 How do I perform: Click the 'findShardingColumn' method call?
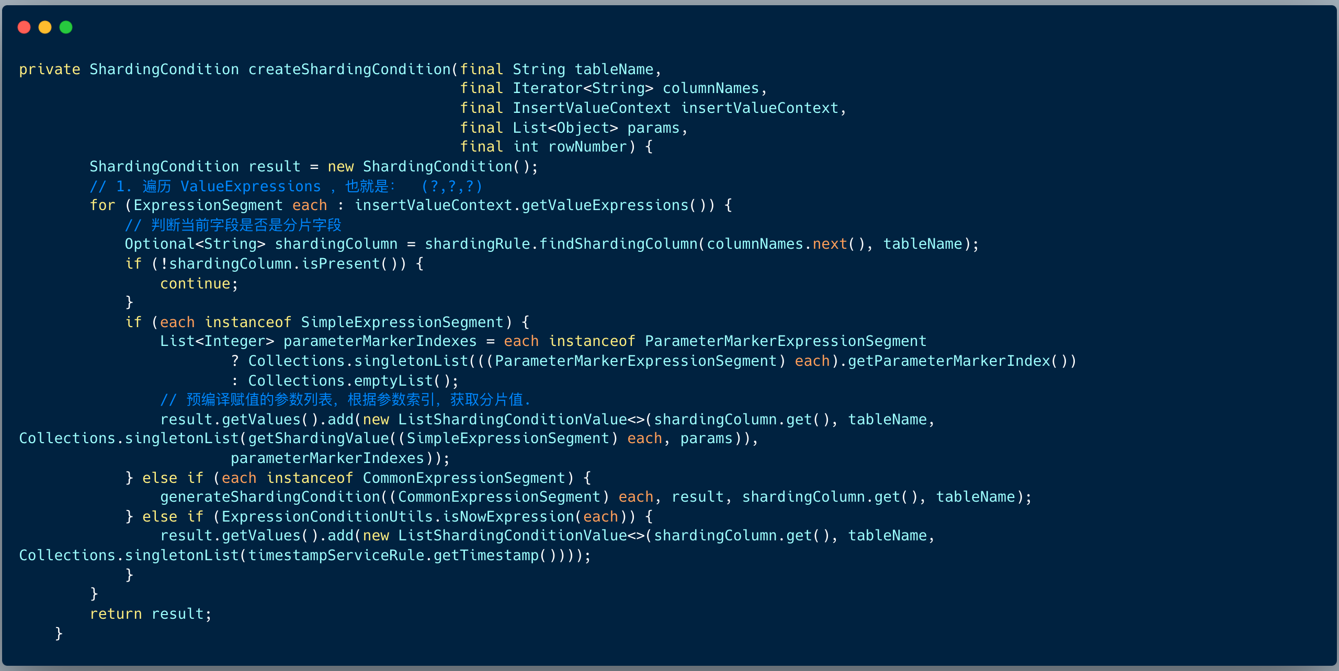pyautogui.click(x=618, y=244)
